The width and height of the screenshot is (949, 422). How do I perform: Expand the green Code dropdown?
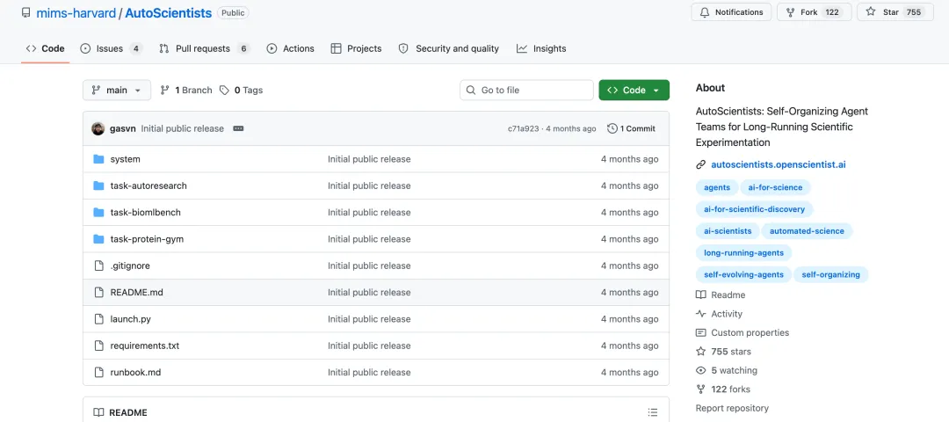tap(634, 91)
